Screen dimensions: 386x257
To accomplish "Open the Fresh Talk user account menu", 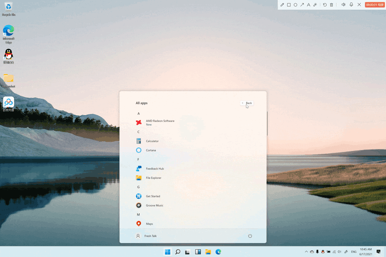I will pyautogui.click(x=146, y=236).
